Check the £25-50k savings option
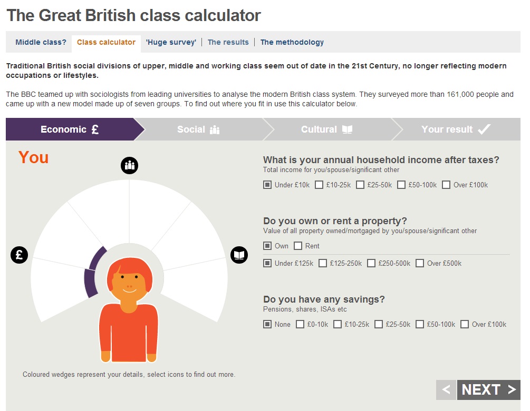 [x=379, y=324]
